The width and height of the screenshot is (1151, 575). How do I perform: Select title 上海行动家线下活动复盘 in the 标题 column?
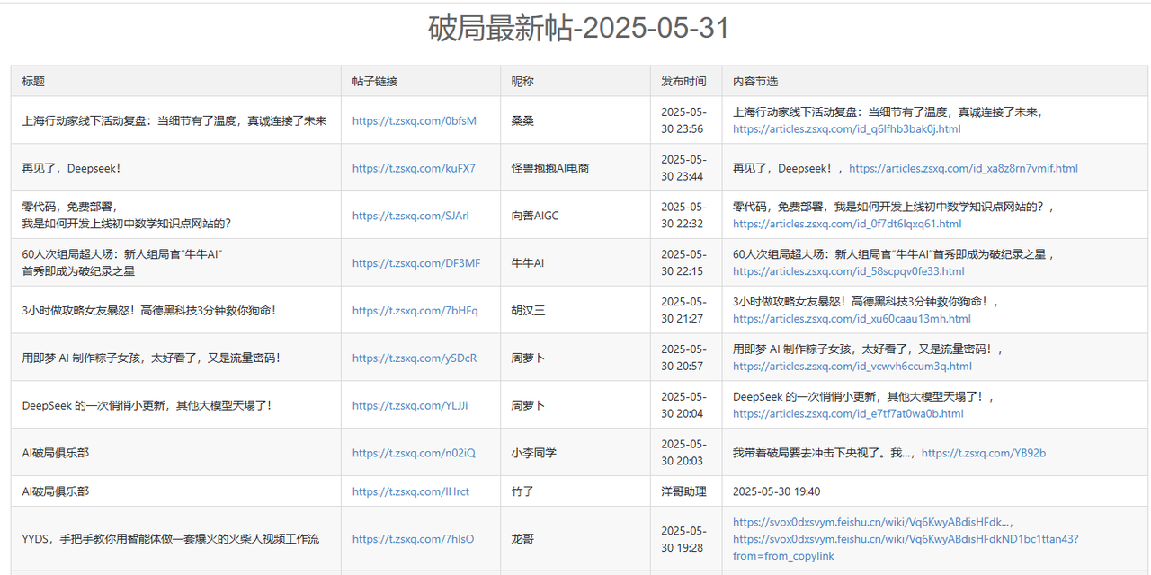coord(174,120)
